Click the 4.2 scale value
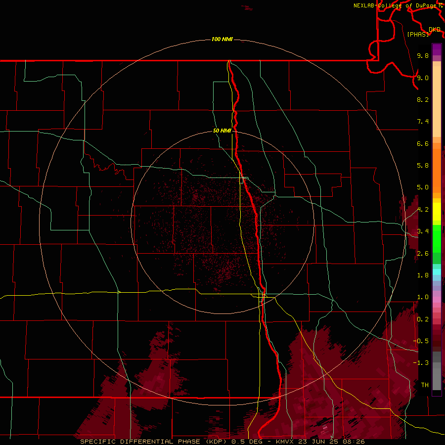Screen dimensions: 445x445 [x=423, y=210]
